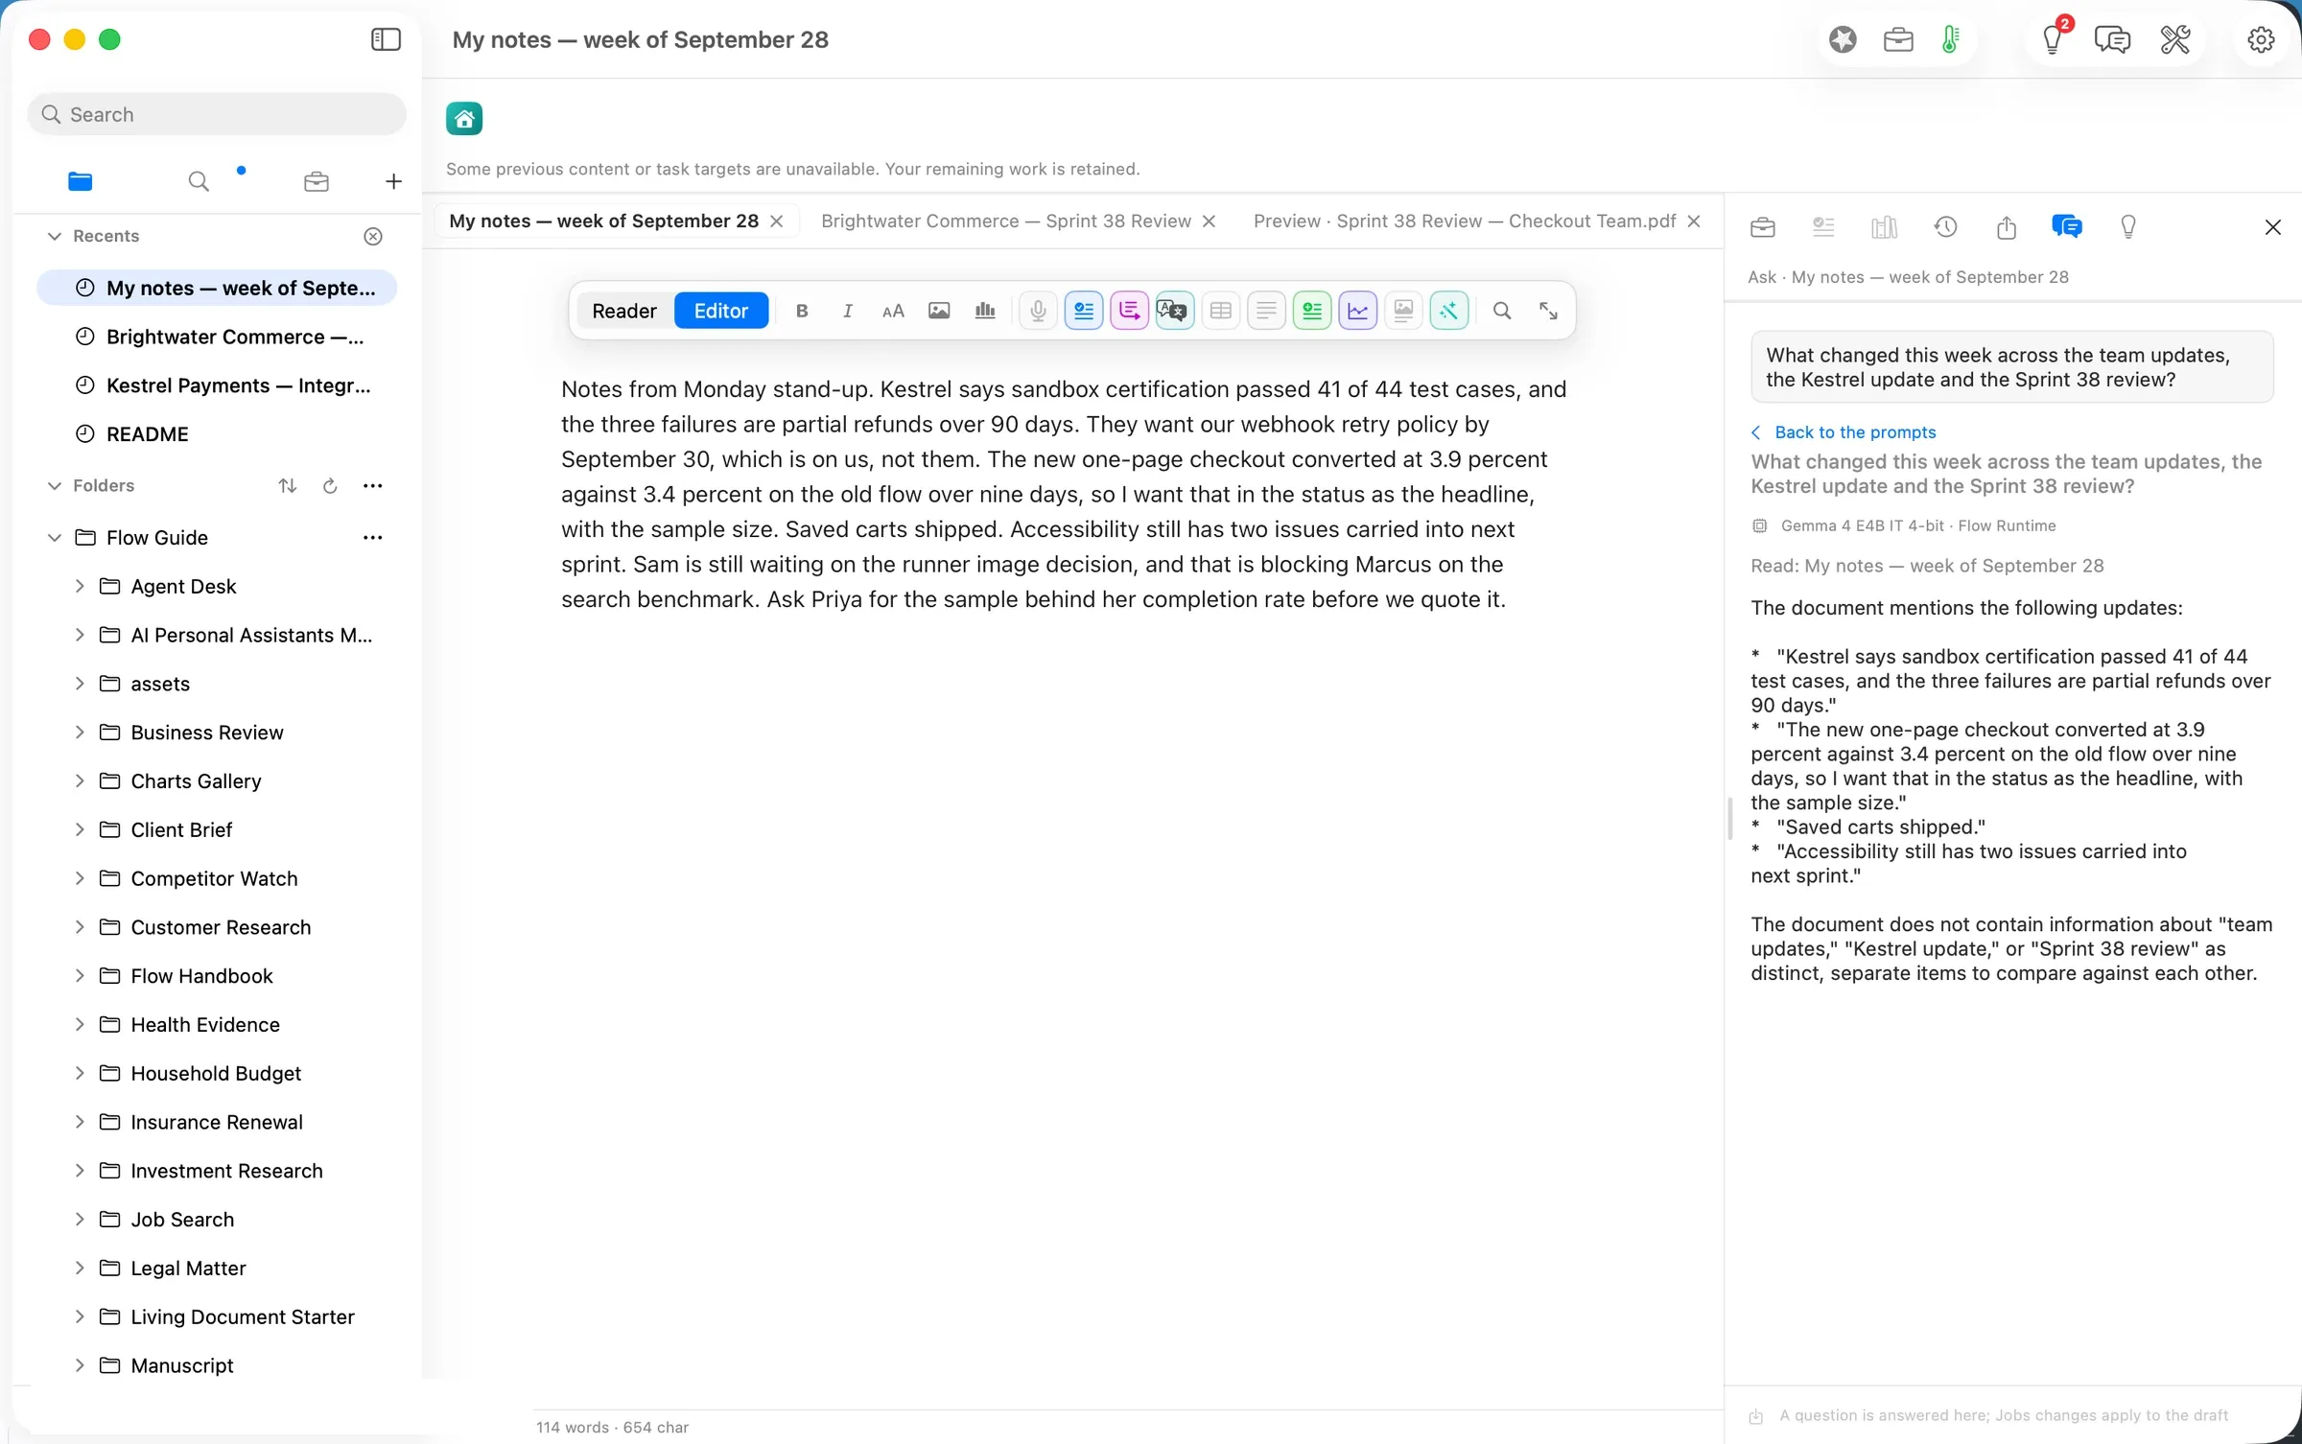Open the star badge icon in title bar
This screenshot has height=1444, width=2302.
click(1843, 39)
